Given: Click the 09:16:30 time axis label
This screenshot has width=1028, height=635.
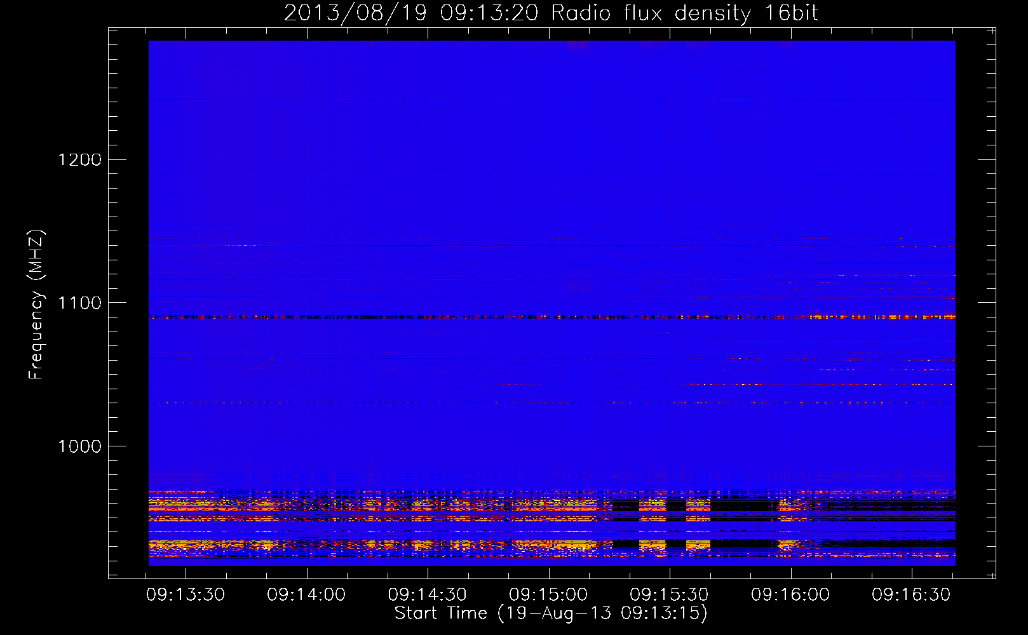Looking at the screenshot, I should 911,595.
